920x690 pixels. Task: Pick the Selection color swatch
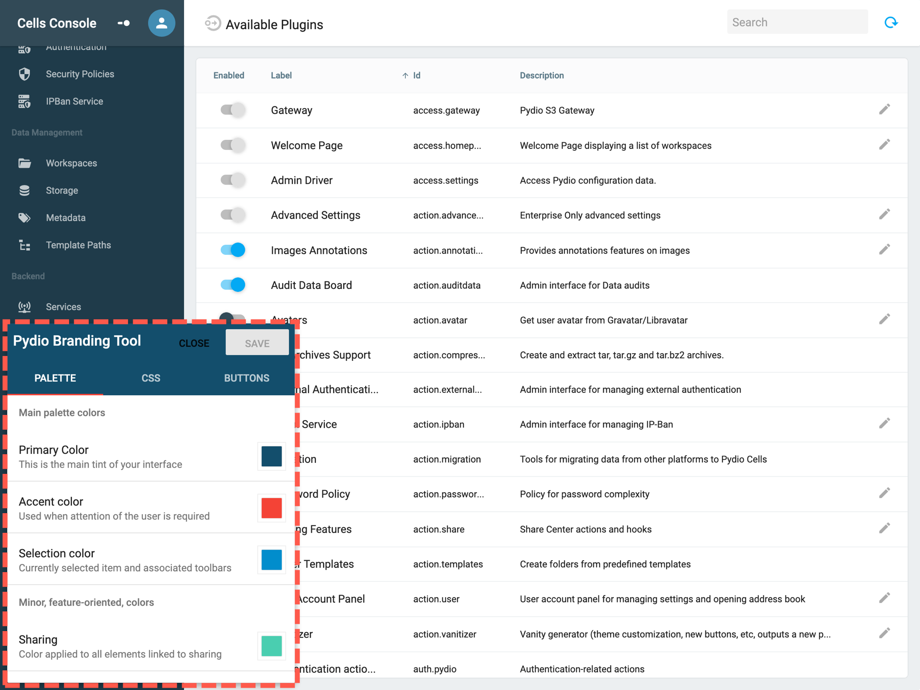pos(272,560)
